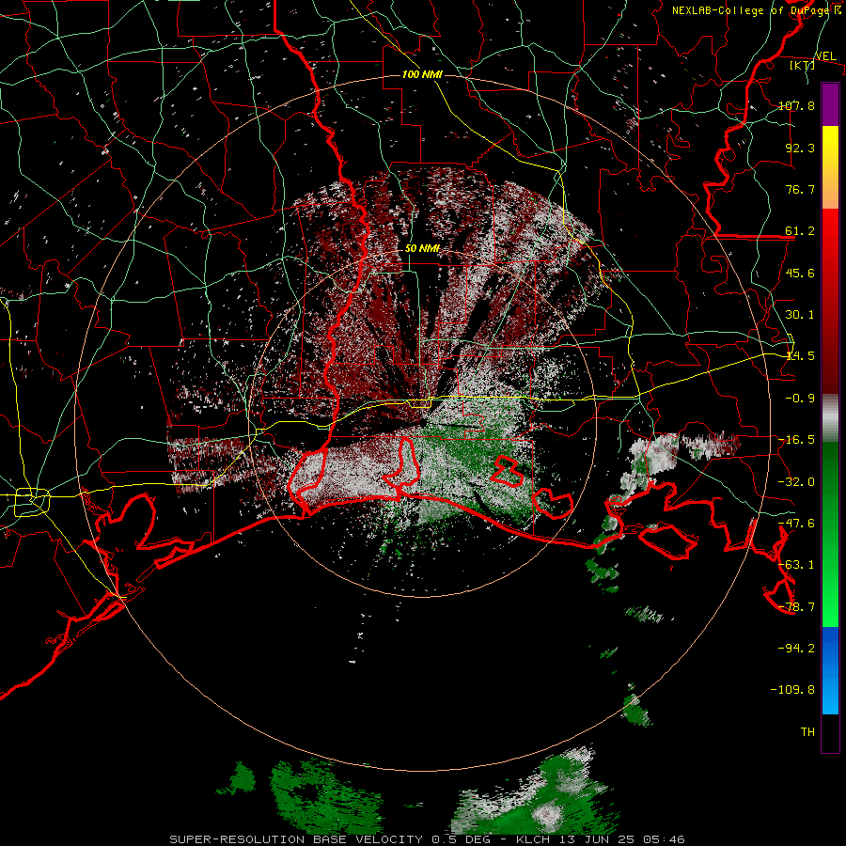Image resolution: width=846 pixels, height=846 pixels.
Task: Click the 92.3 velocity scale value
Action: tap(800, 148)
